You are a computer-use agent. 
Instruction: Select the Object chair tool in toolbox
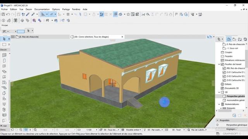(4, 99)
